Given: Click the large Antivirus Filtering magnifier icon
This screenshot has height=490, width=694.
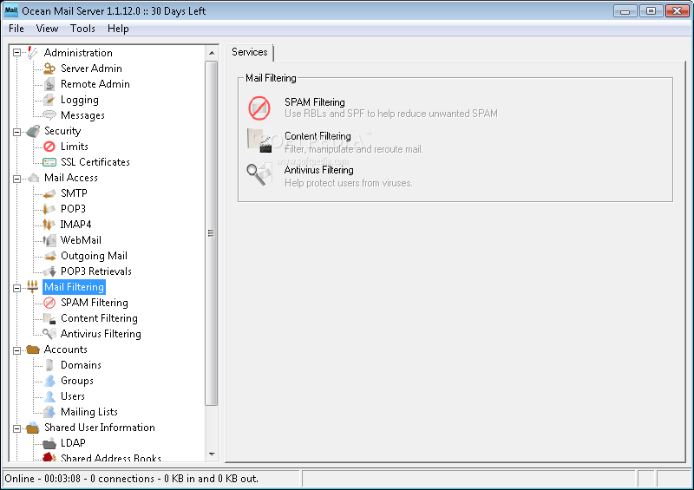Looking at the screenshot, I should (x=259, y=174).
